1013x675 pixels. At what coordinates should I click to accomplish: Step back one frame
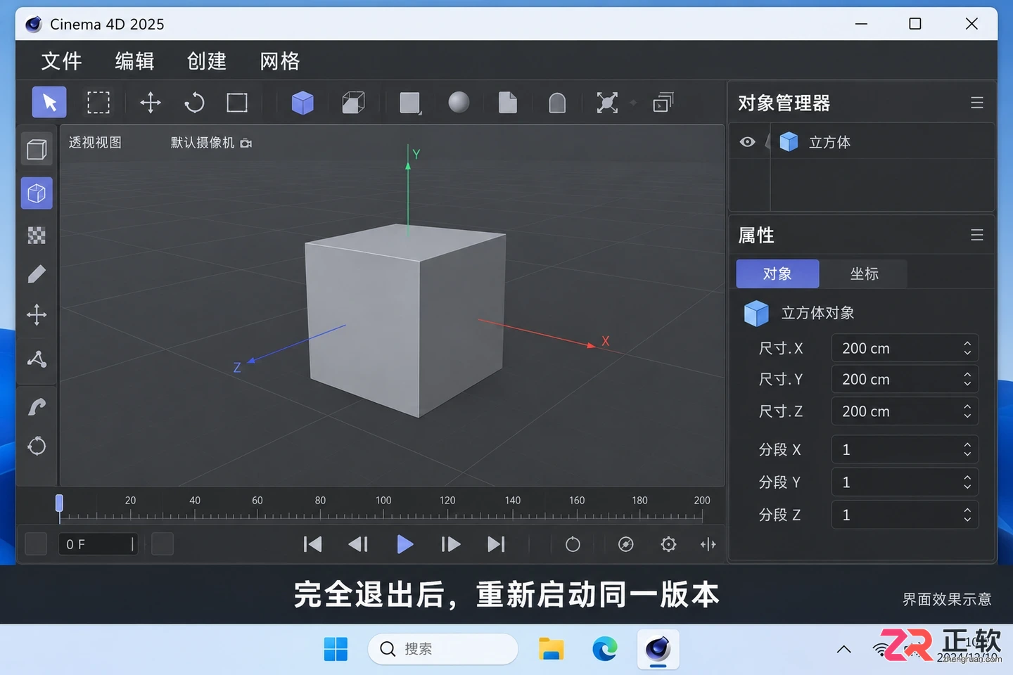(358, 544)
